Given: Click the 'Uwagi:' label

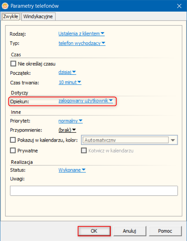Looking at the screenshot, I should tap(17, 179).
